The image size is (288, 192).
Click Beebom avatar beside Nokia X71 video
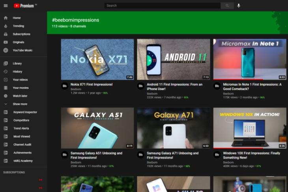tap(65, 86)
